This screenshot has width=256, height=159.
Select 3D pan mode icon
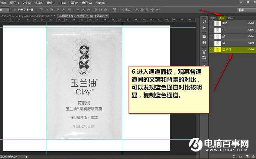[x=147, y=10]
